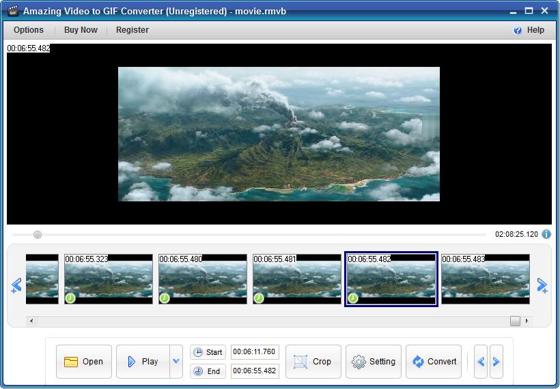Load later frames with right filmstrip arrow
Screen dimensions: 560x389
[542, 285]
